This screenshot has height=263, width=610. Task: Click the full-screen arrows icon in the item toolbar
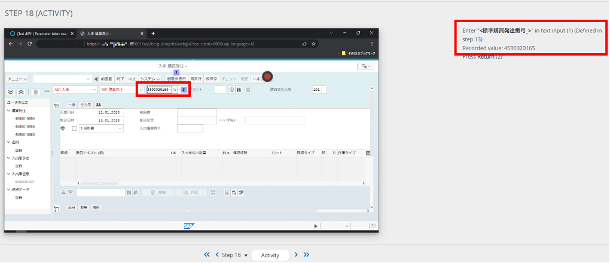click(213, 192)
